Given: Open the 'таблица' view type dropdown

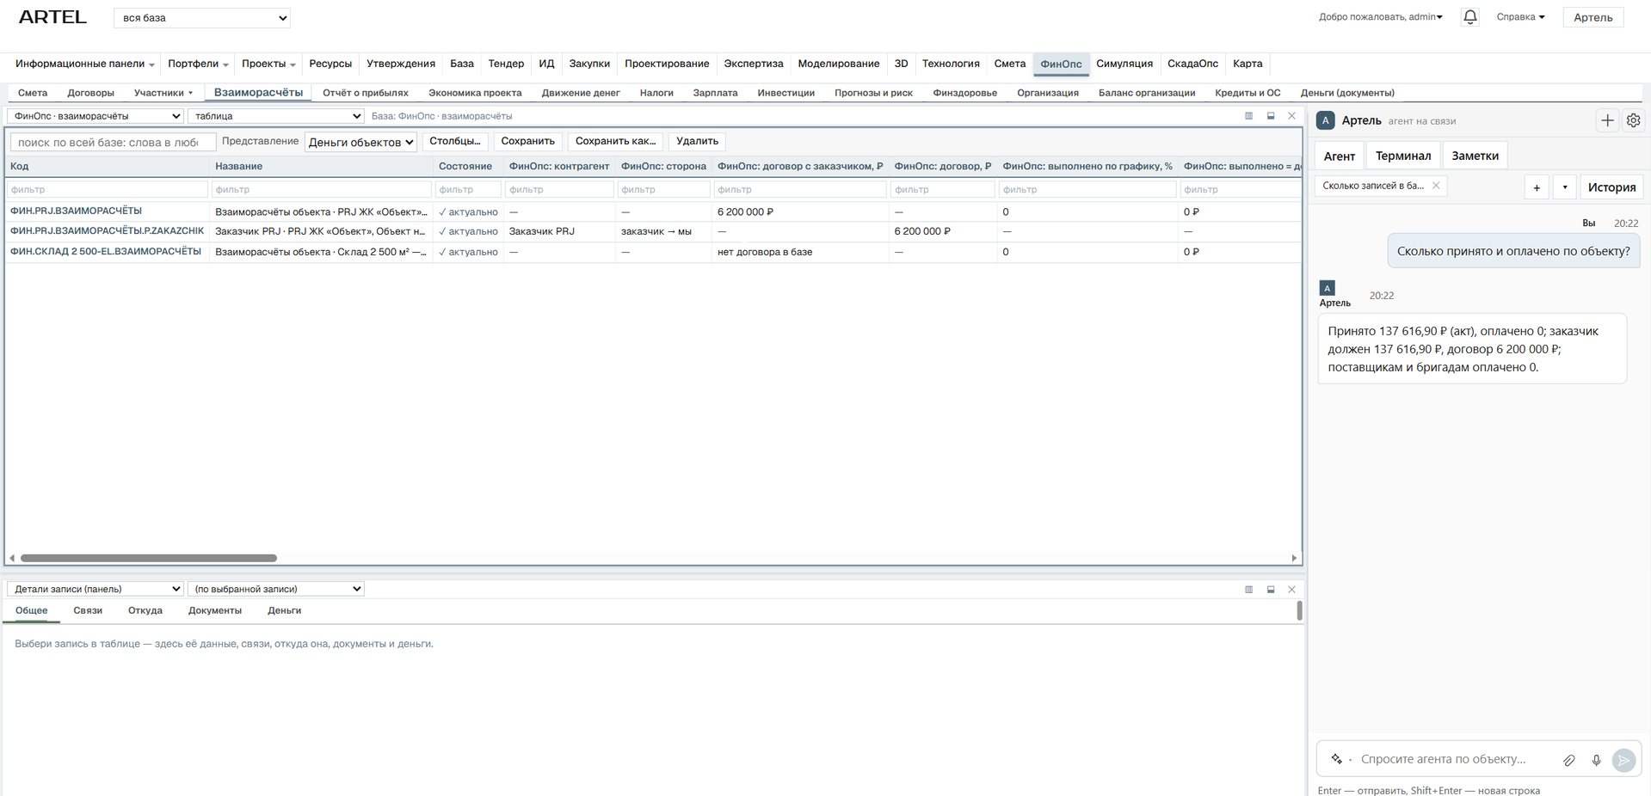Looking at the screenshot, I should 276,116.
